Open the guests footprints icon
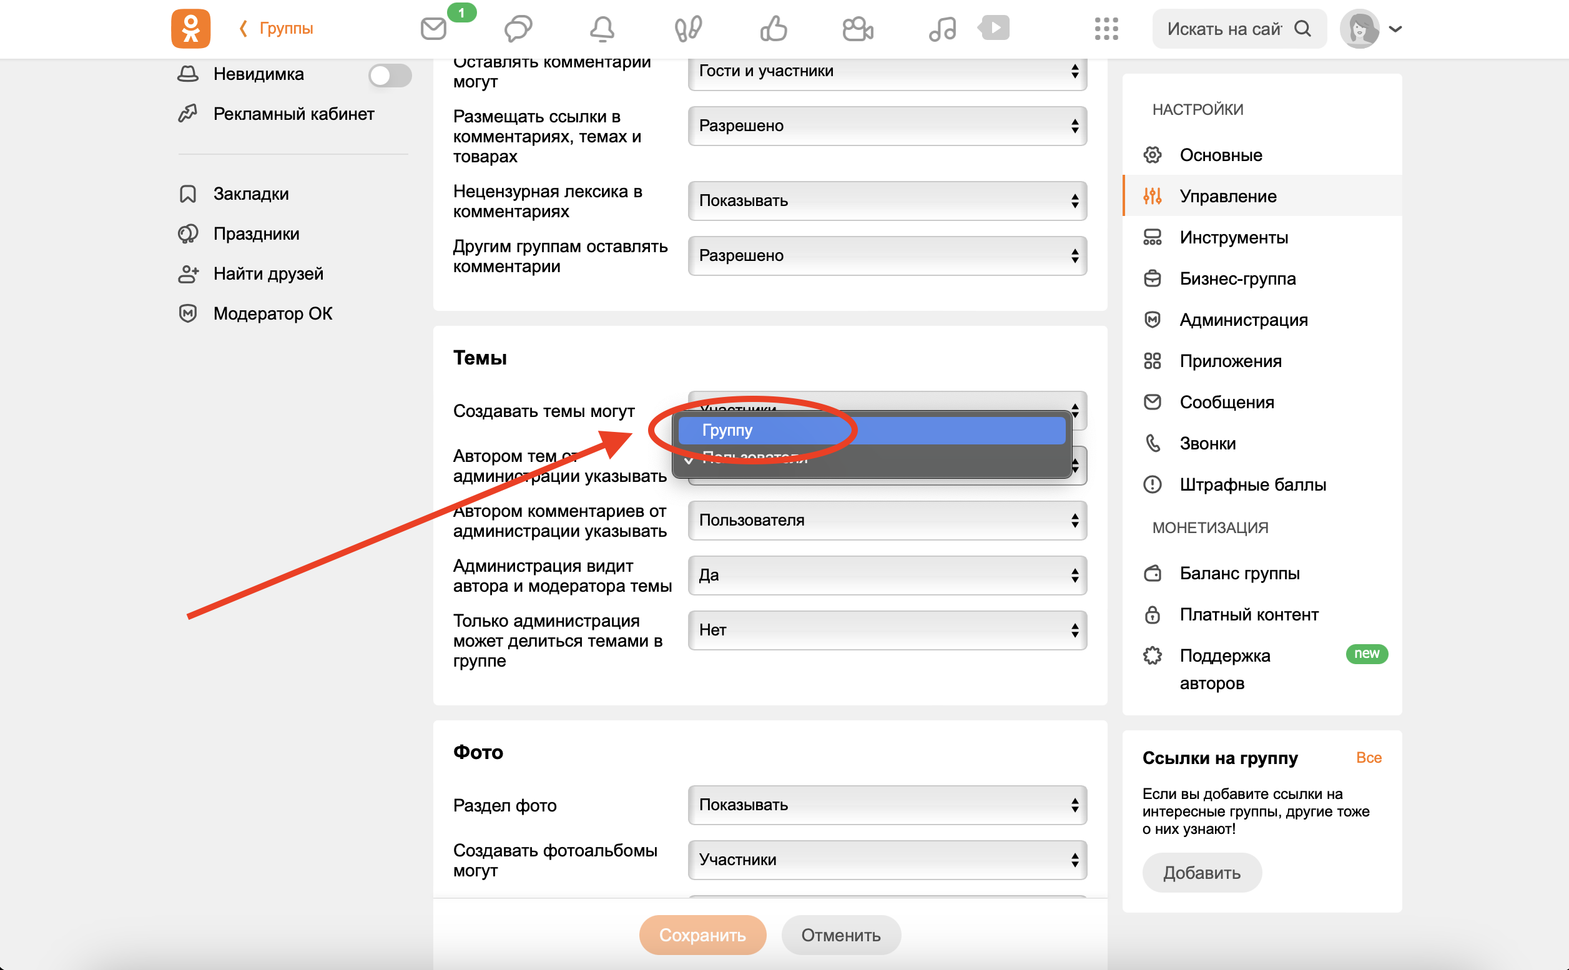The image size is (1569, 970). [x=687, y=29]
